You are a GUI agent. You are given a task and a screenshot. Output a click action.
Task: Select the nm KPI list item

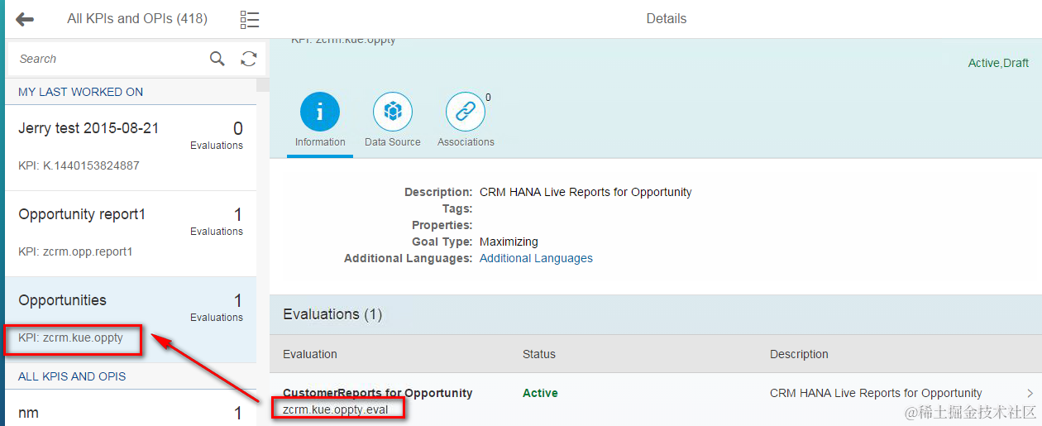point(131,408)
